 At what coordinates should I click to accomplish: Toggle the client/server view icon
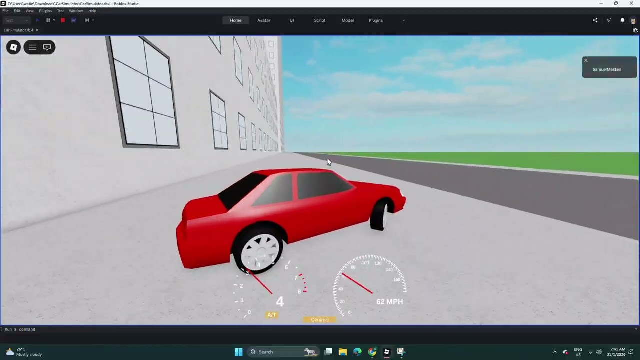(x=73, y=20)
